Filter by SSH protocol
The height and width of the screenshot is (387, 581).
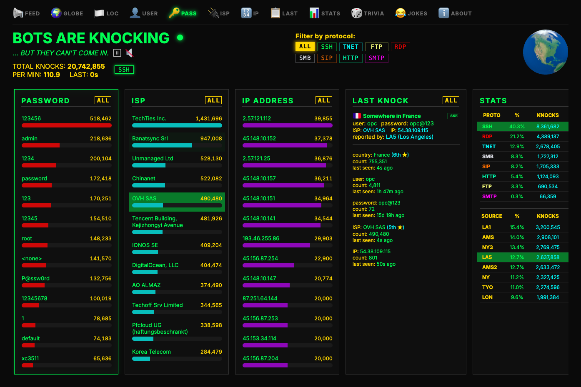tap(327, 47)
